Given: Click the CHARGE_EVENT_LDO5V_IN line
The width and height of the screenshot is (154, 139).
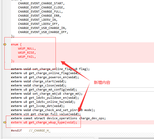Looking at the screenshot, I should click(x=38, y=20).
